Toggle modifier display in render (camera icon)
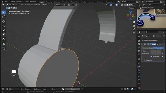The width and height of the screenshot is (166, 93). (155, 44)
